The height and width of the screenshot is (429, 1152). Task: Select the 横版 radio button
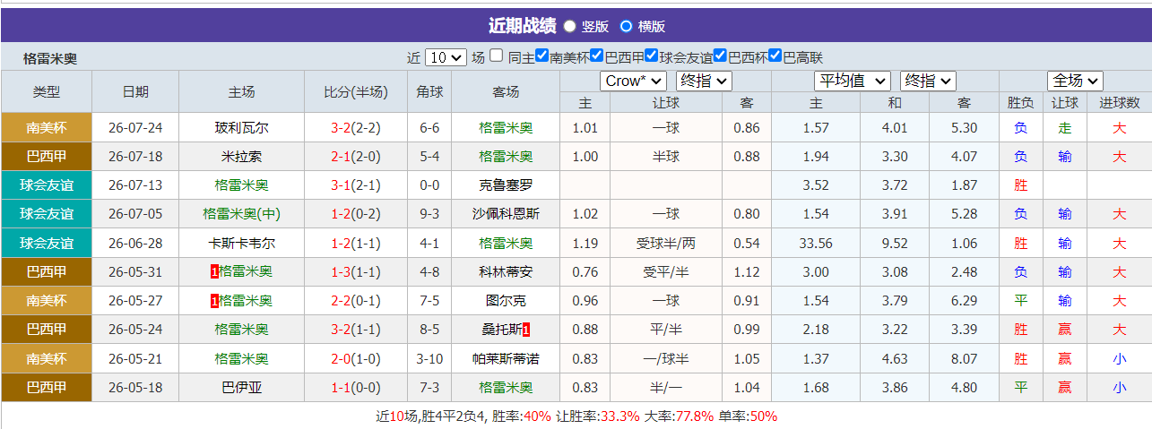[x=626, y=26]
